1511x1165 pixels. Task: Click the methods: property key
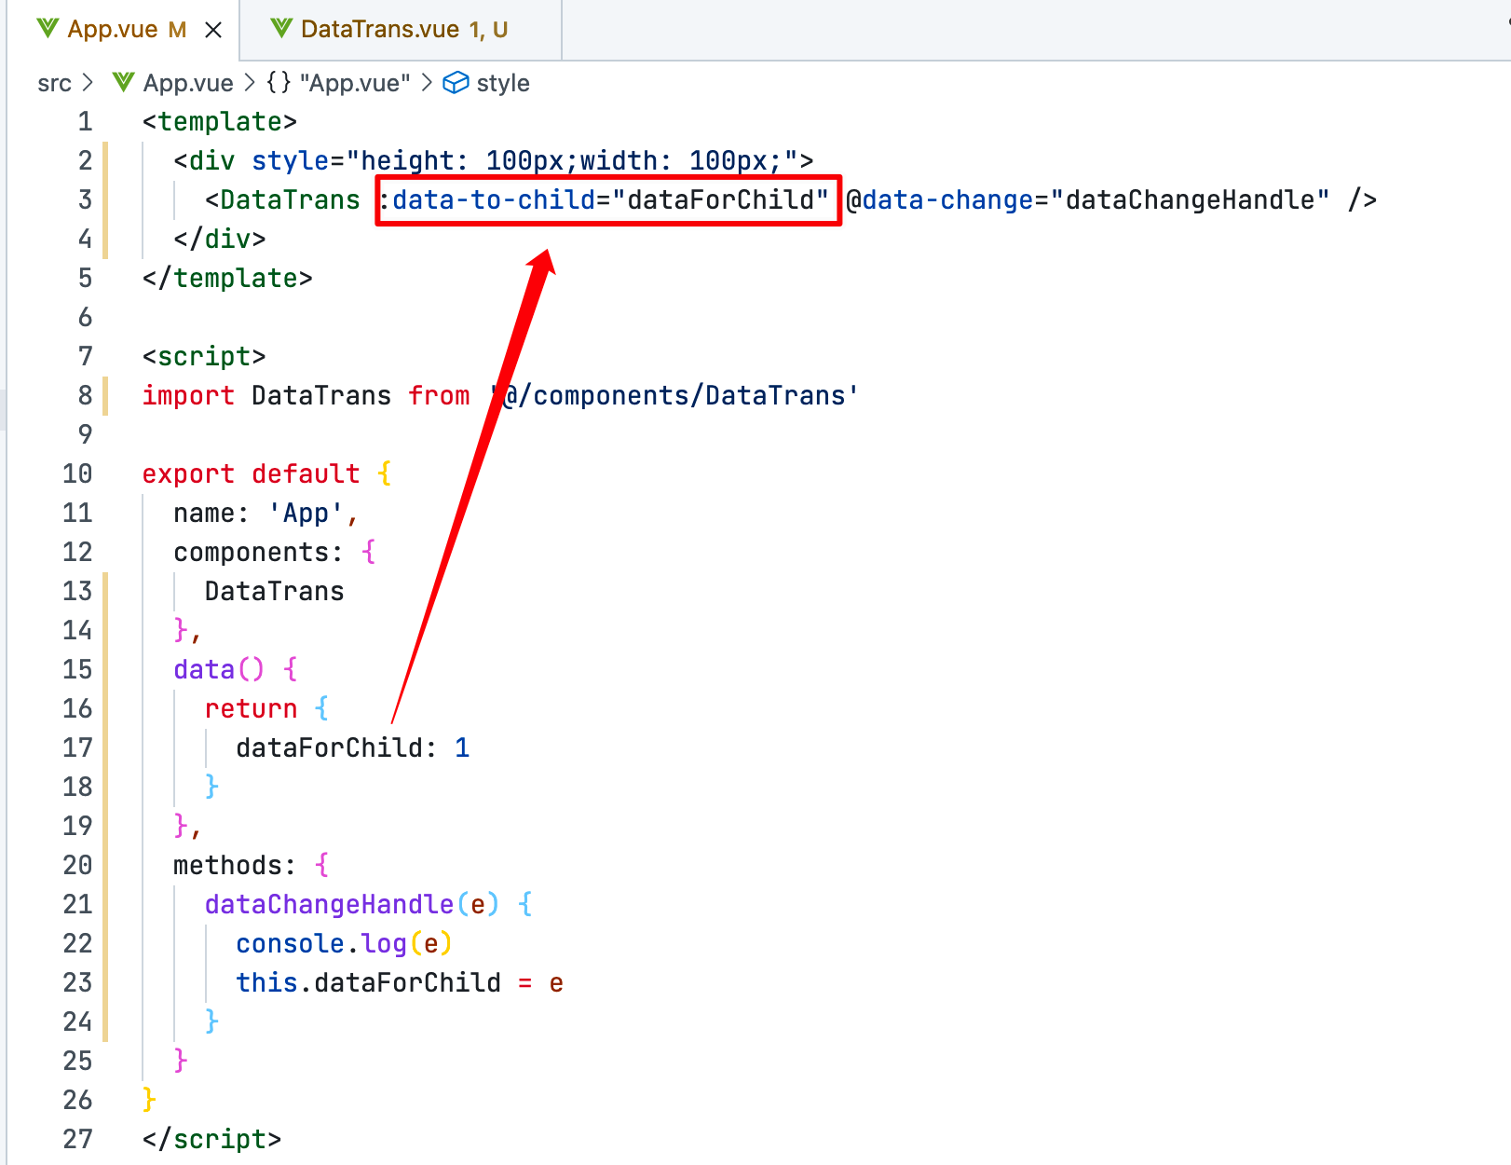point(235,866)
